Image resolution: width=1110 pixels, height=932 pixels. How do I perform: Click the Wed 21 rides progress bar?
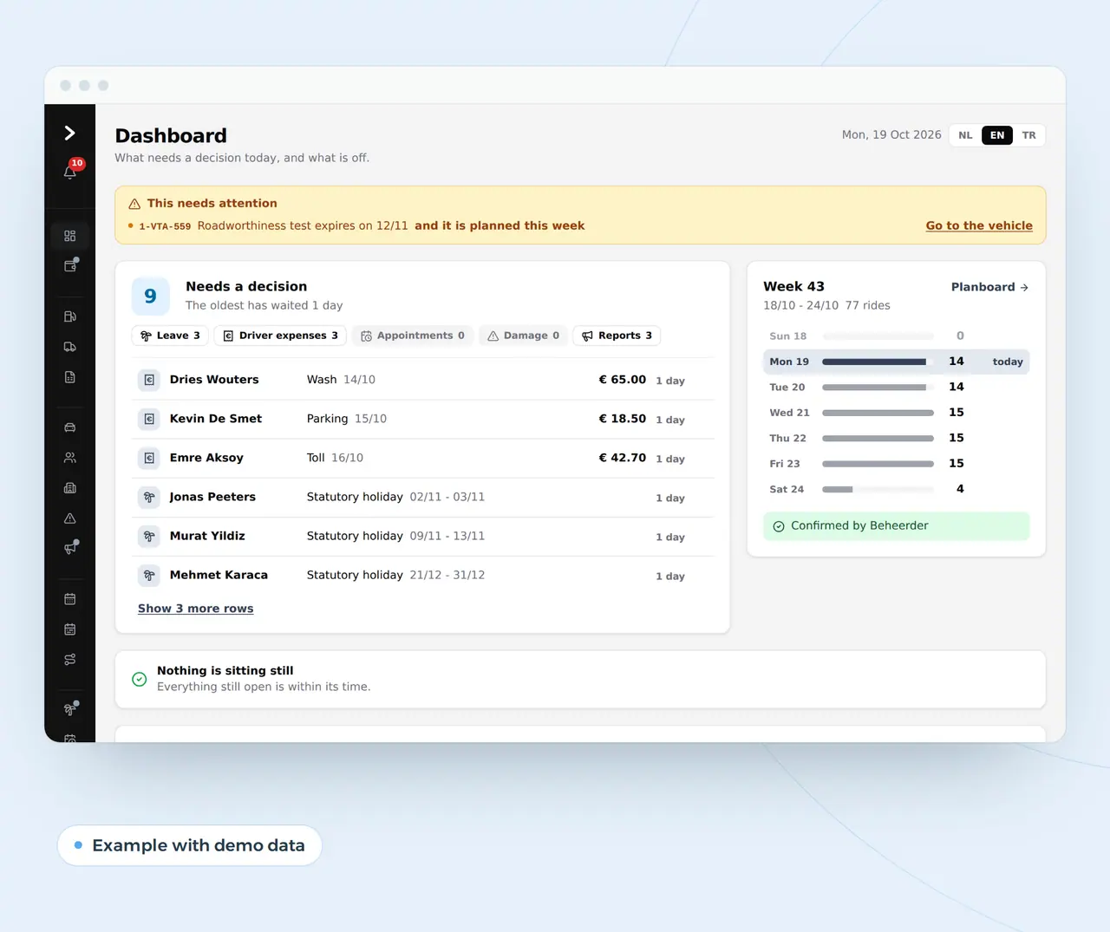click(x=878, y=413)
